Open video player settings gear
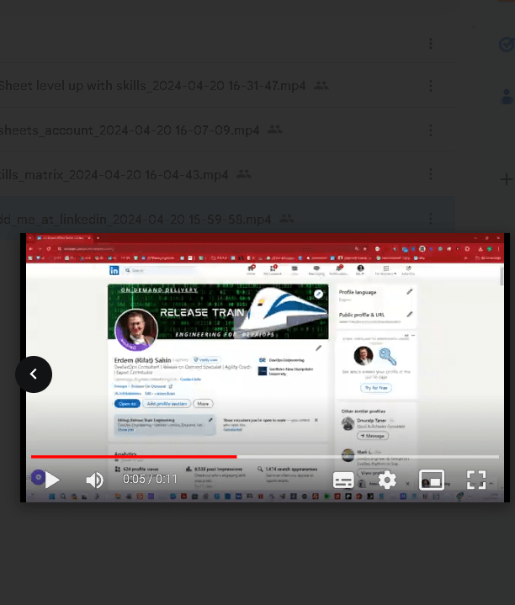Viewport: 515px width, 605px height. (x=387, y=480)
